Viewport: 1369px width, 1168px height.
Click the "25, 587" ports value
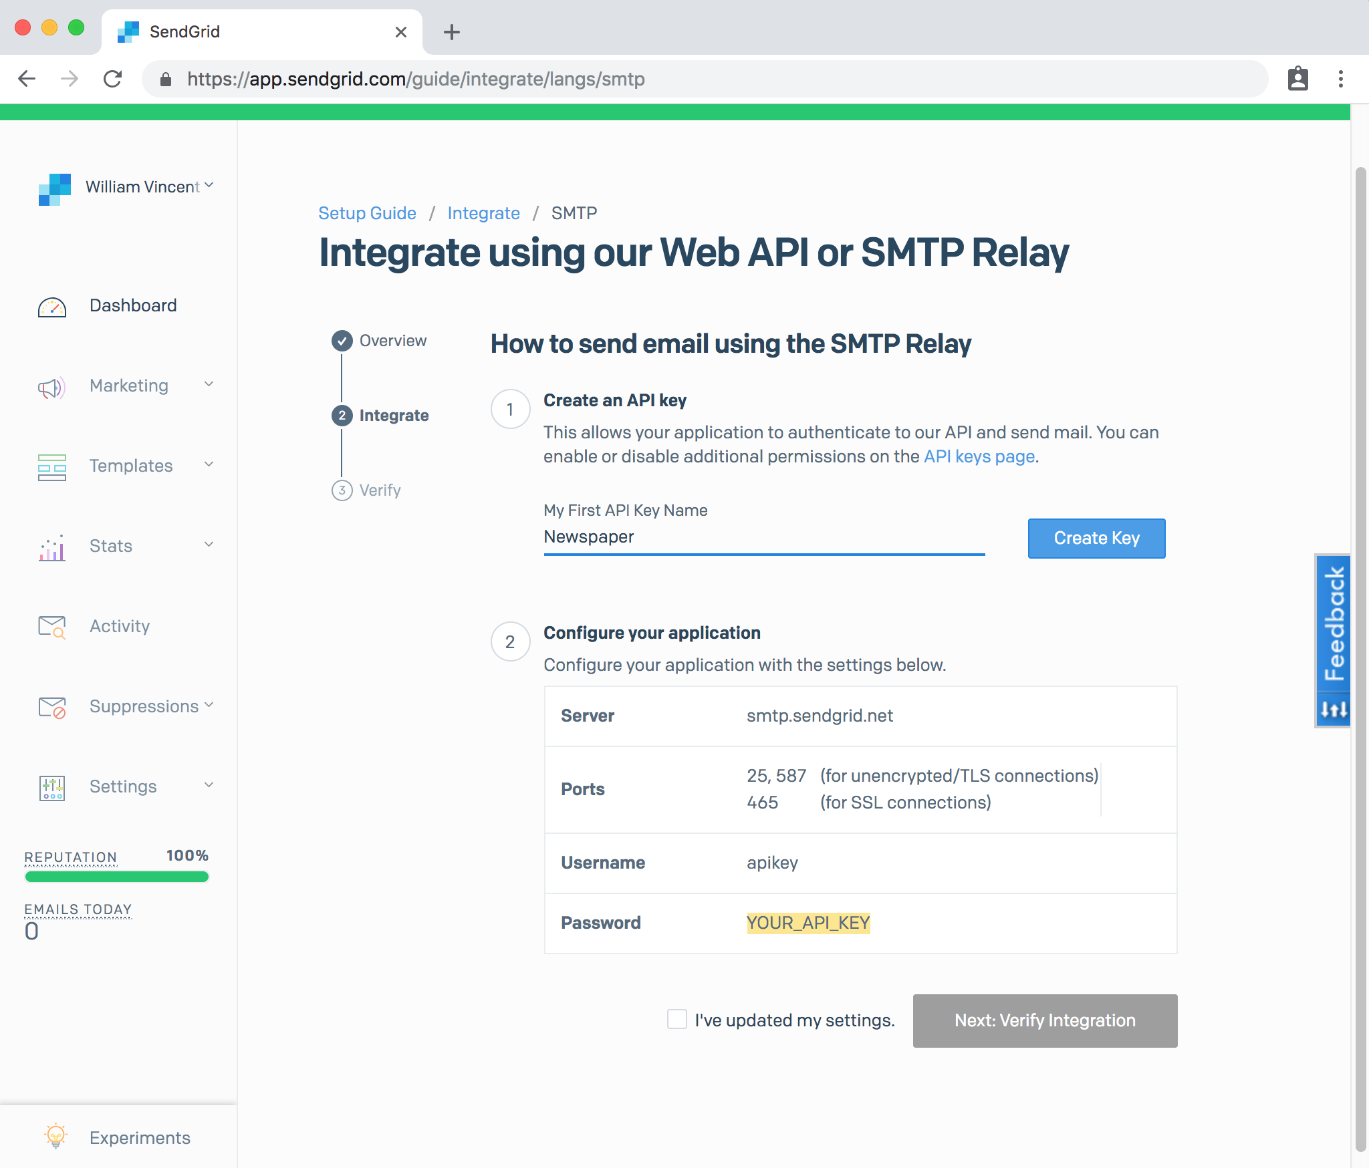click(776, 776)
